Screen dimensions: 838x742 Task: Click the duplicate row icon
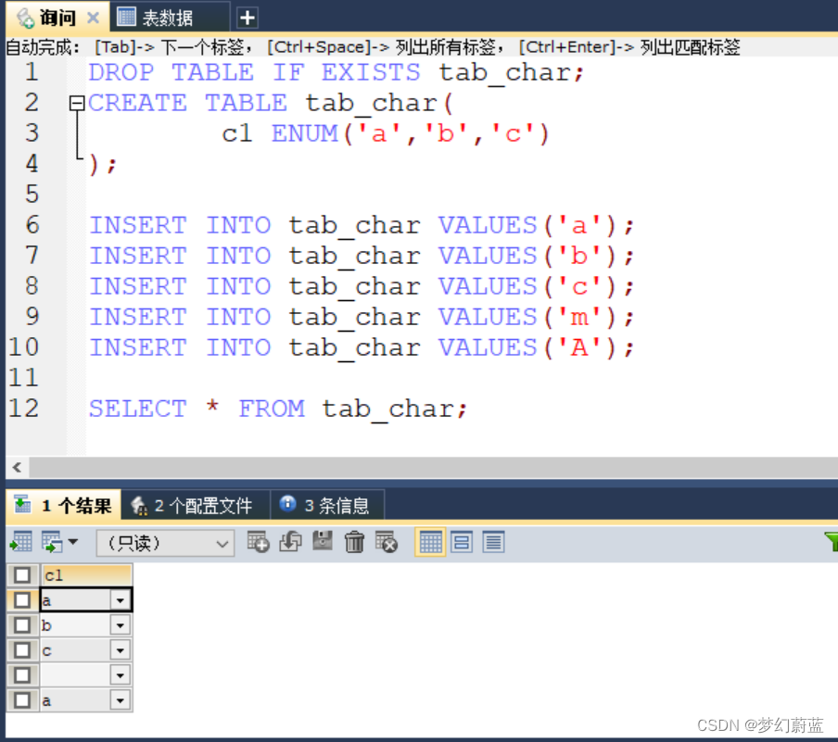[290, 542]
